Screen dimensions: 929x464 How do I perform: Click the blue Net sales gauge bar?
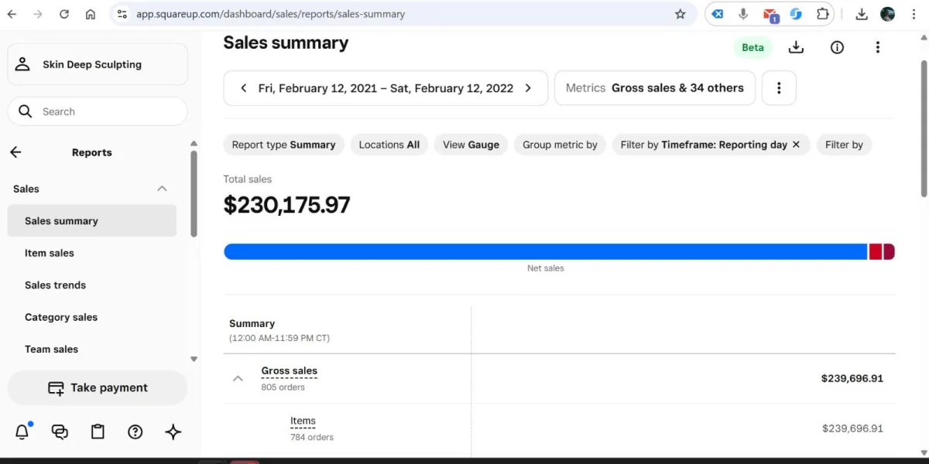[542, 252]
